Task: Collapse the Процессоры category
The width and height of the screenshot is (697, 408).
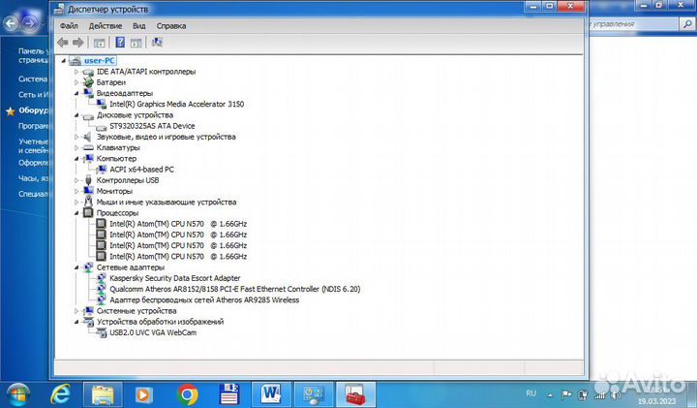Action: click(x=76, y=212)
